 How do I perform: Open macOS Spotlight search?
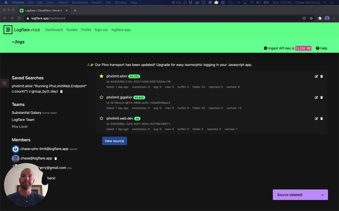click(x=325, y=2)
